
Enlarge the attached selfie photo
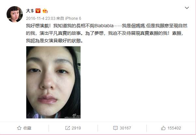53,82
